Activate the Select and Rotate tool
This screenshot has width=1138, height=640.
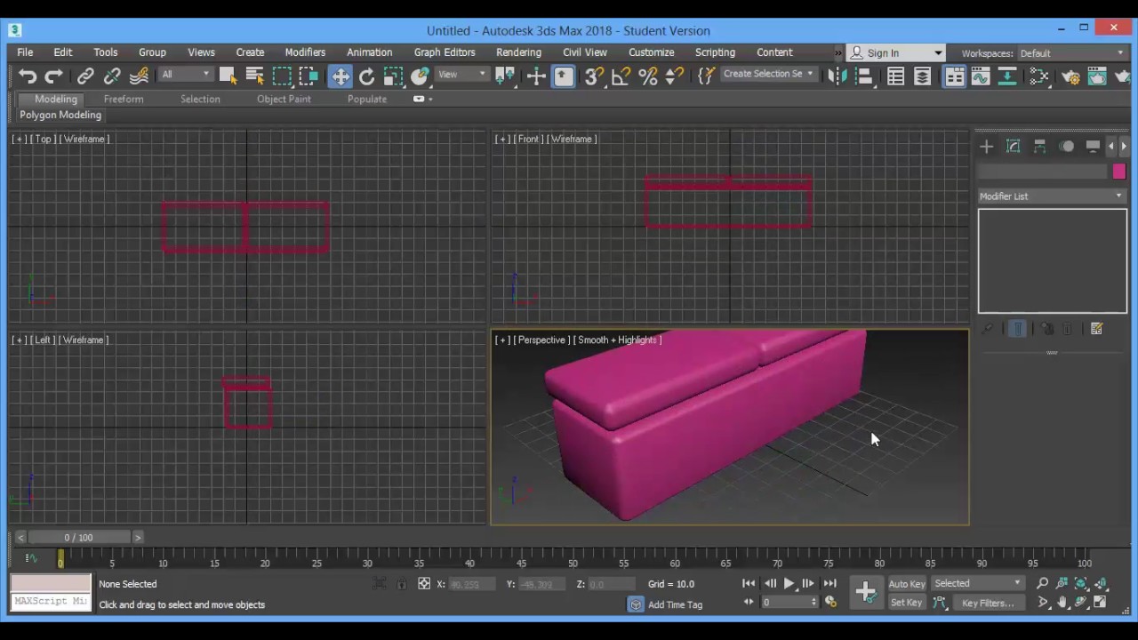coord(366,76)
